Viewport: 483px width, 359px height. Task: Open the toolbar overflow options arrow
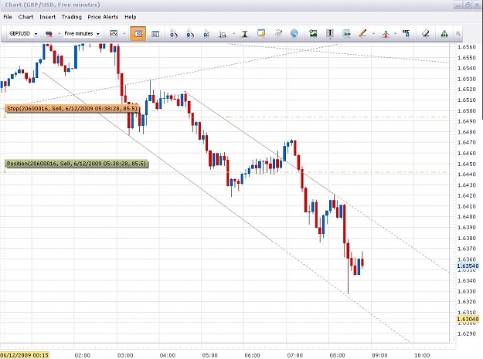pos(458,33)
